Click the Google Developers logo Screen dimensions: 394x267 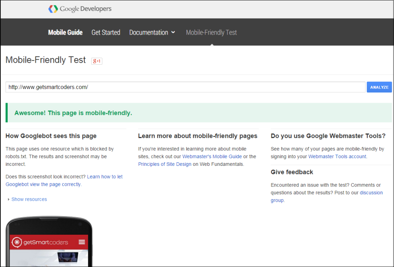80,9
